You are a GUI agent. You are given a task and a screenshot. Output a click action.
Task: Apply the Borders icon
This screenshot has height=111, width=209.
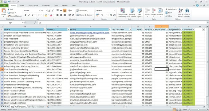point(39,15)
